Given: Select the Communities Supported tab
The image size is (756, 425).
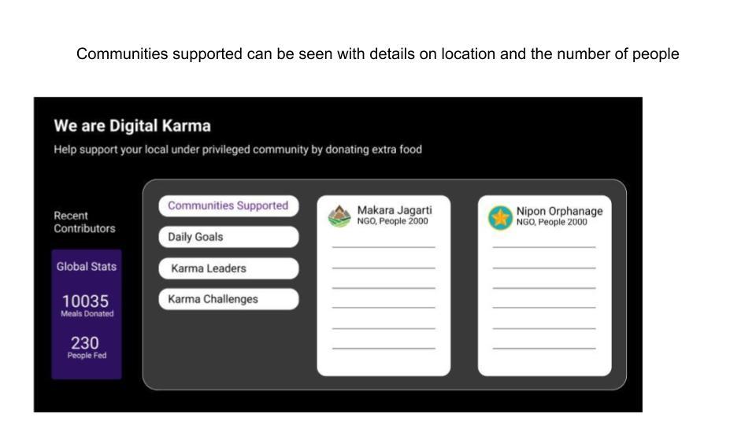Looking at the screenshot, I should tap(228, 206).
